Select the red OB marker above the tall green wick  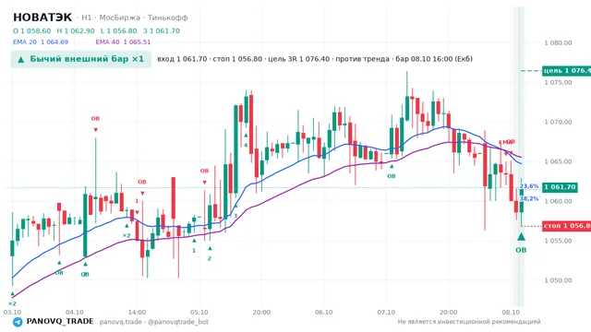tap(95, 124)
